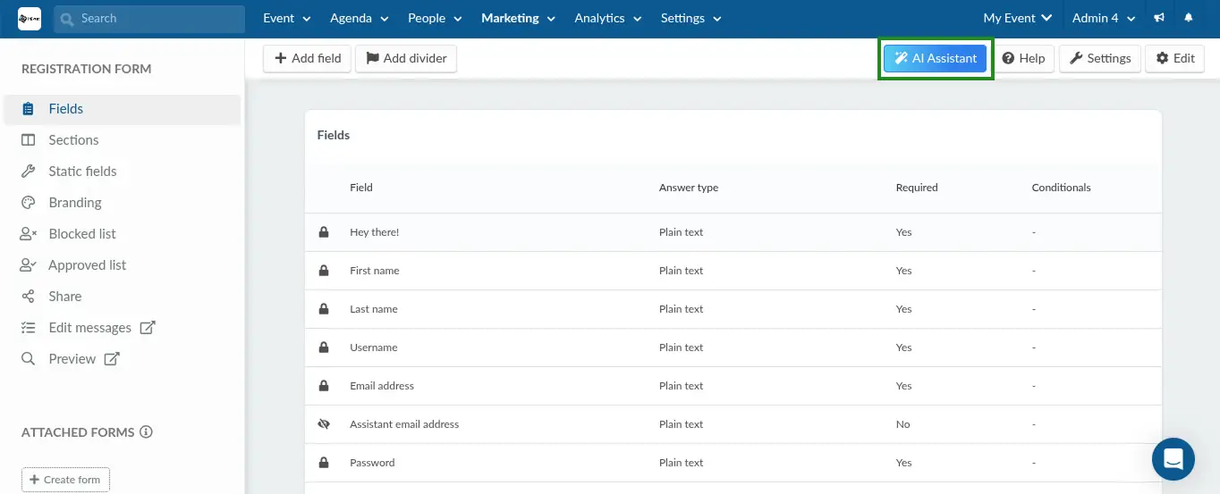
Task: Open the My Event dropdown
Action: 1017,18
